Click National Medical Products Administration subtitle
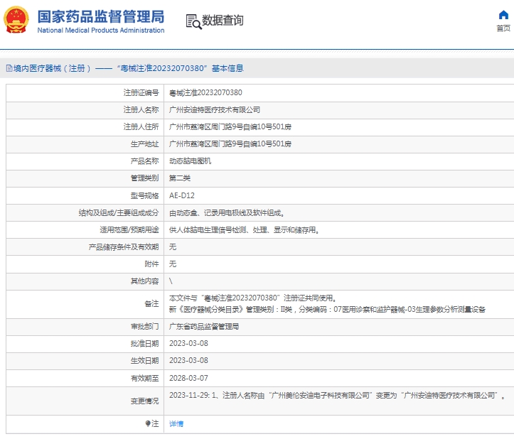This screenshot has height=439, width=514. click(101, 30)
